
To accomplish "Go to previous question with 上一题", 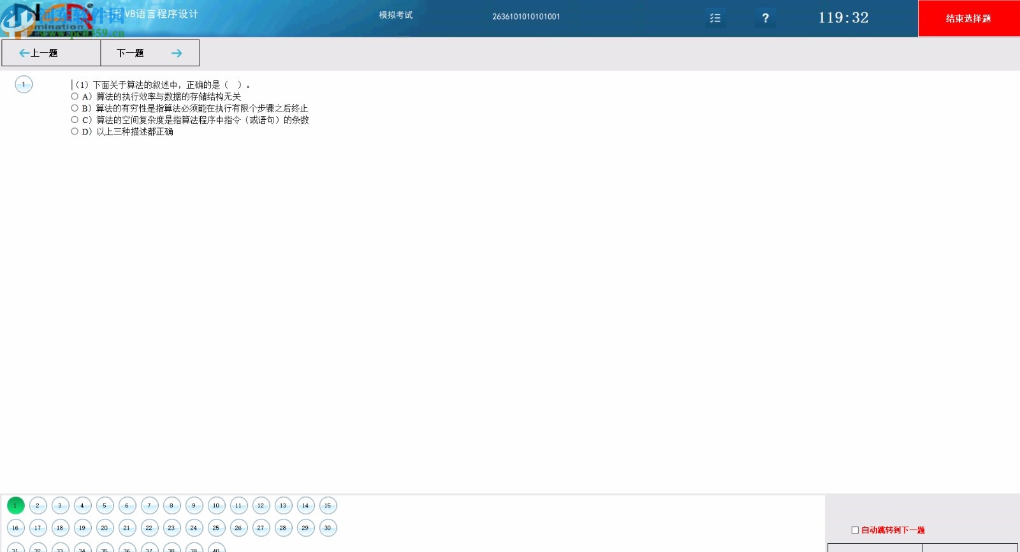I will (x=51, y=53).
